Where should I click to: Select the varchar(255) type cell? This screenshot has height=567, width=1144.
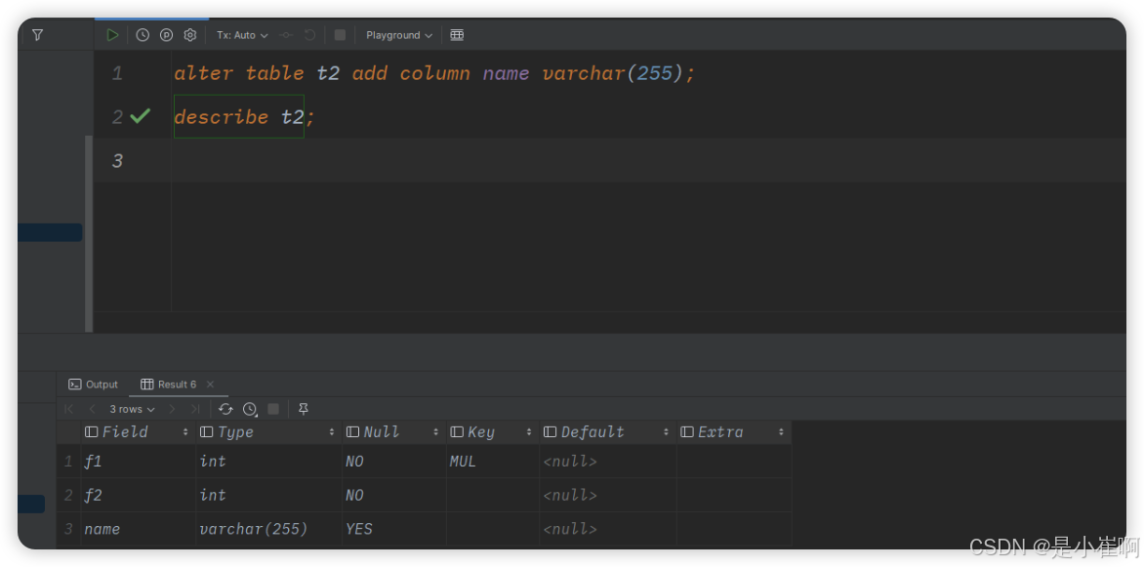[x=269, y=529]
